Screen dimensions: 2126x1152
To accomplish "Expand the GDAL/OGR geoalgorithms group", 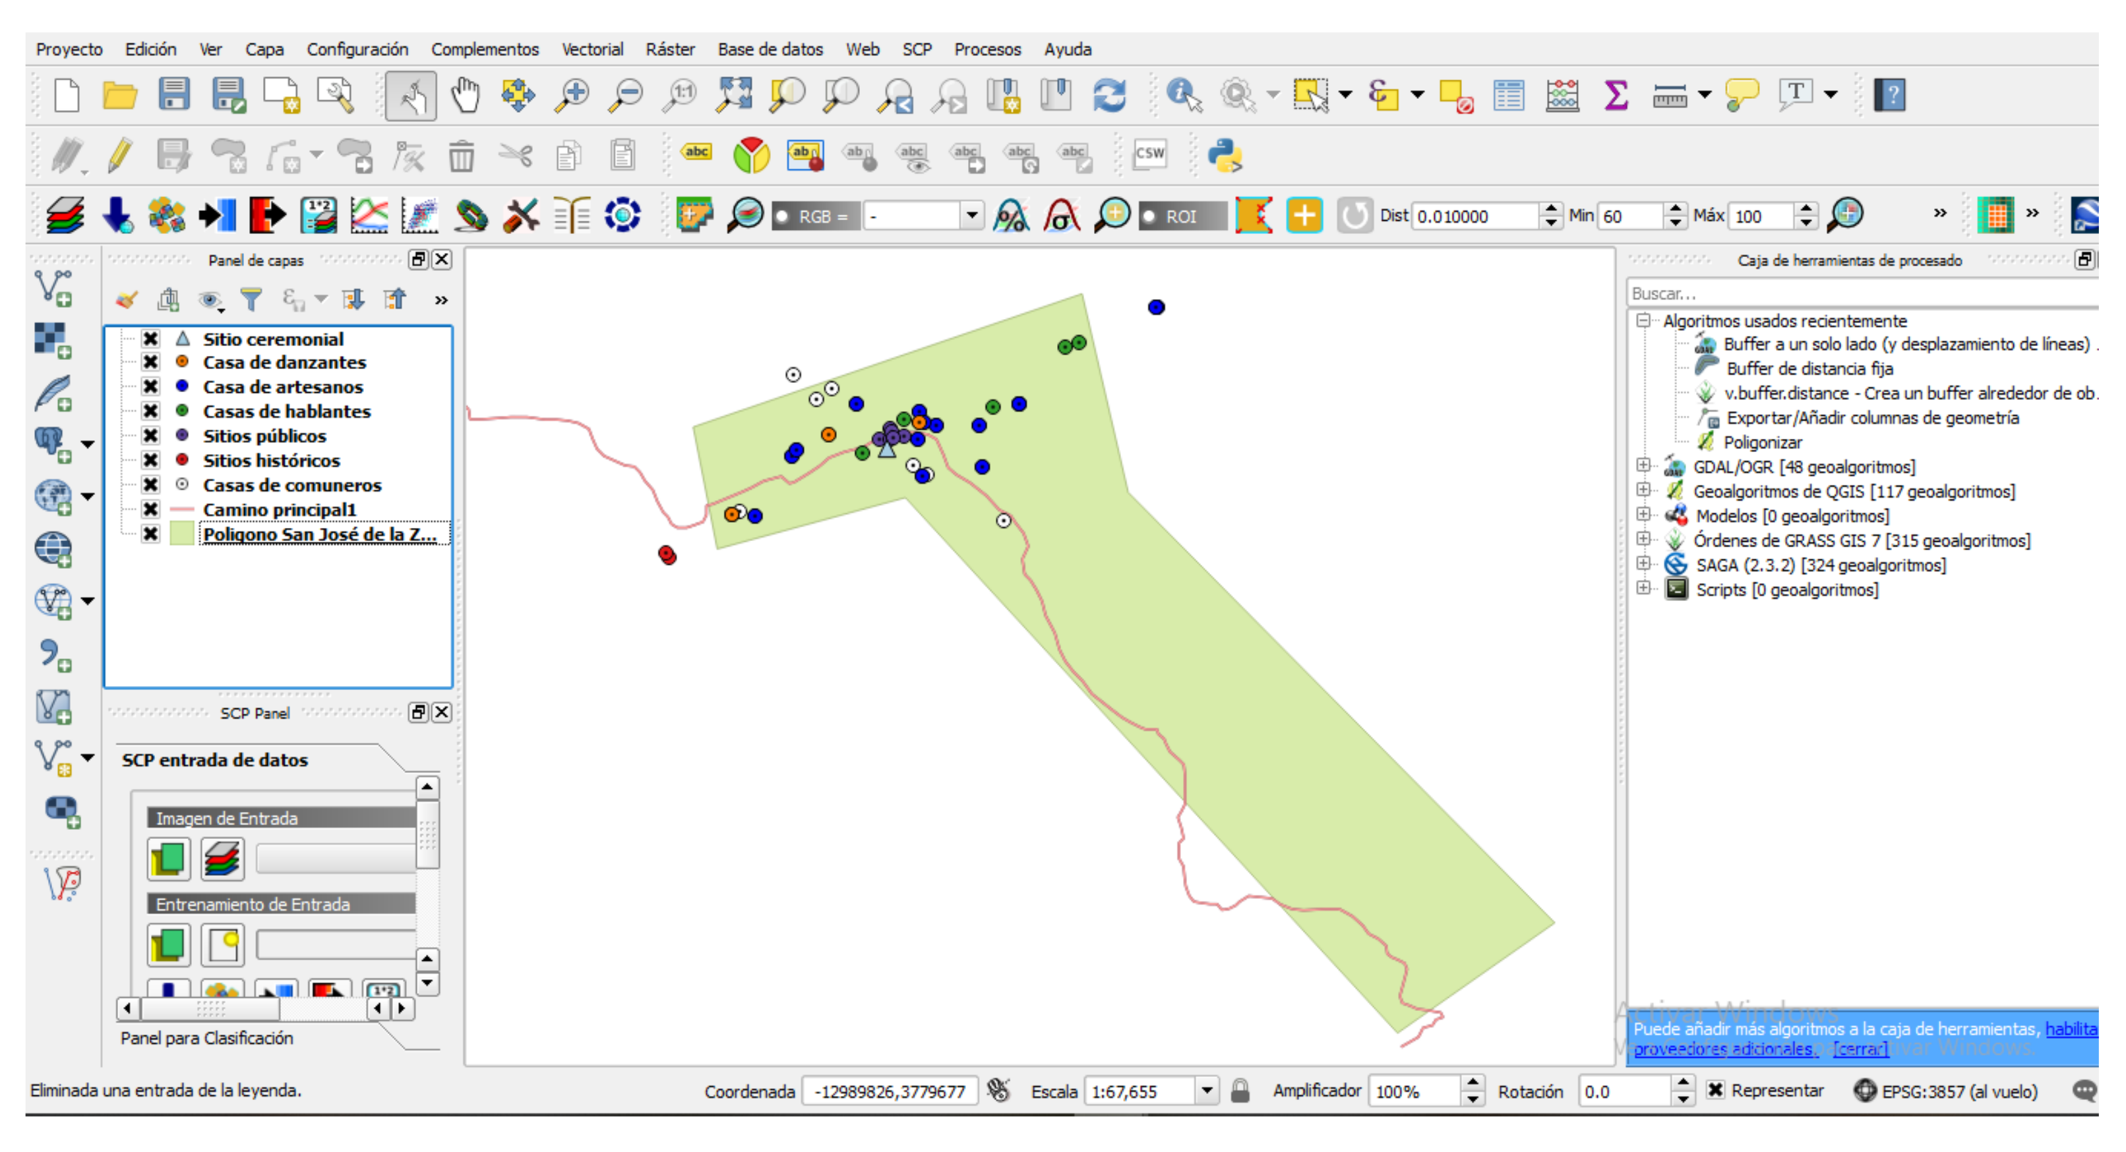I will click(1643, 466).
